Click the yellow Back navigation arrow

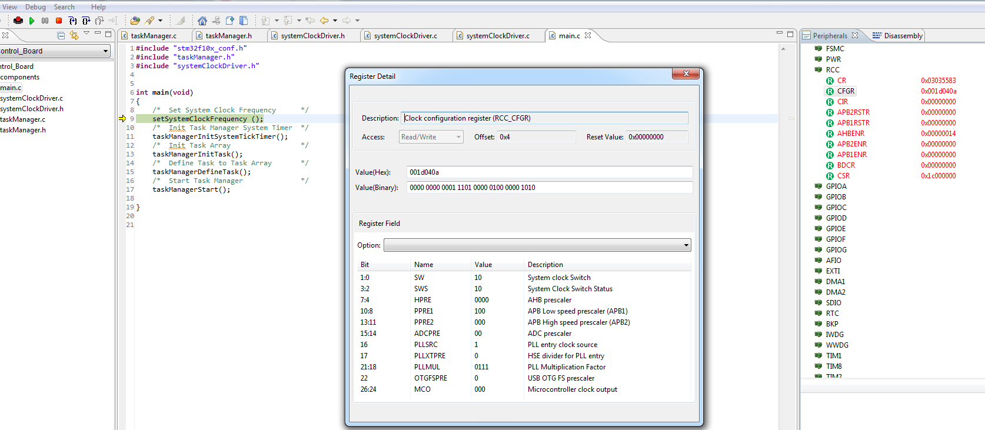click(324, 21)
